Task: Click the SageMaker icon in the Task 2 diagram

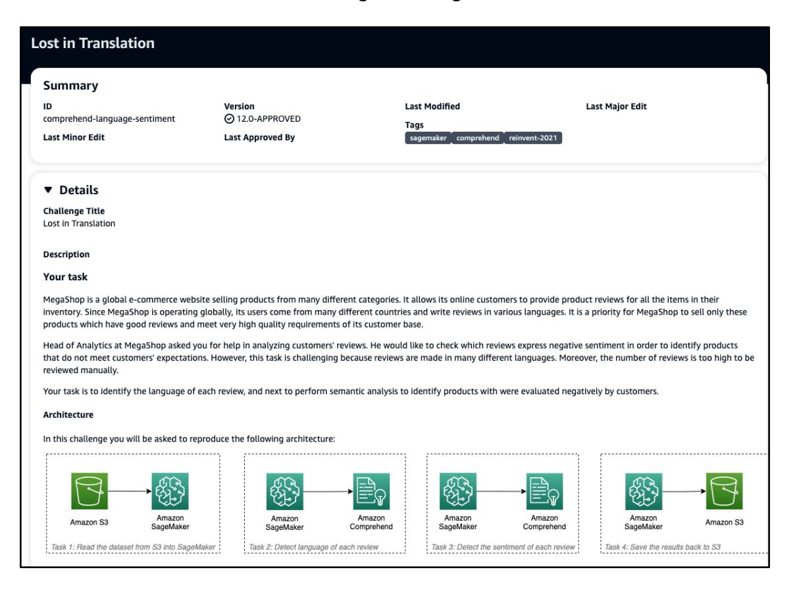Action: point(284,490)
